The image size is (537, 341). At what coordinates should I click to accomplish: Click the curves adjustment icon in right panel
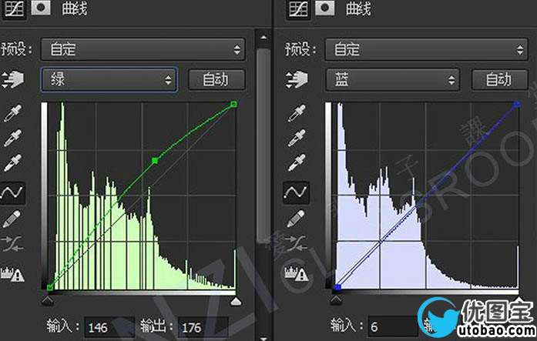point(298,8)
